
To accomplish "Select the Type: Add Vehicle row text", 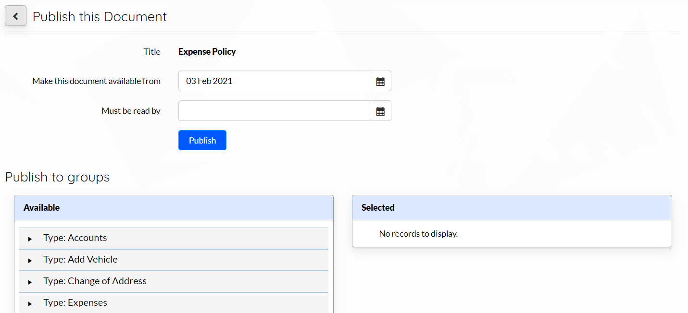I will pos(80,259).
